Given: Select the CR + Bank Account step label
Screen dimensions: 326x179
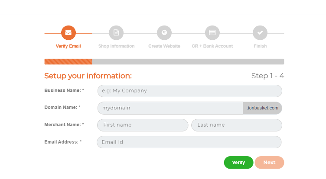Looking at the screenshot, I should pyautogui.click(x=212, y=46).
